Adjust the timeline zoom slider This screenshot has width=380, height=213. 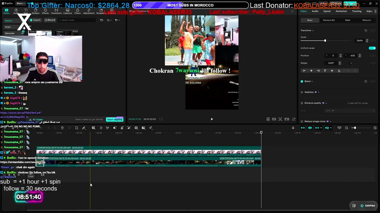pyautogui.click(x=354, y=128)
